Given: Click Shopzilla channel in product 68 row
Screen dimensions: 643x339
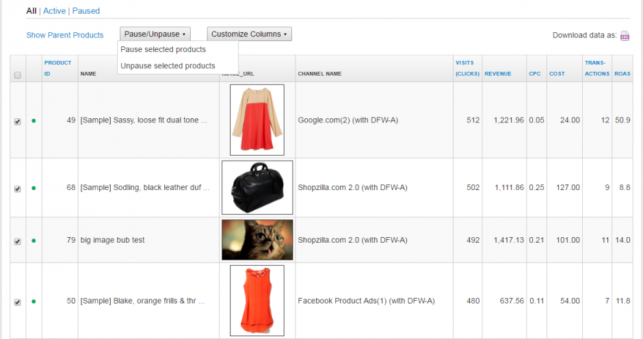Looking at the screenshot, I should [352, 187].
